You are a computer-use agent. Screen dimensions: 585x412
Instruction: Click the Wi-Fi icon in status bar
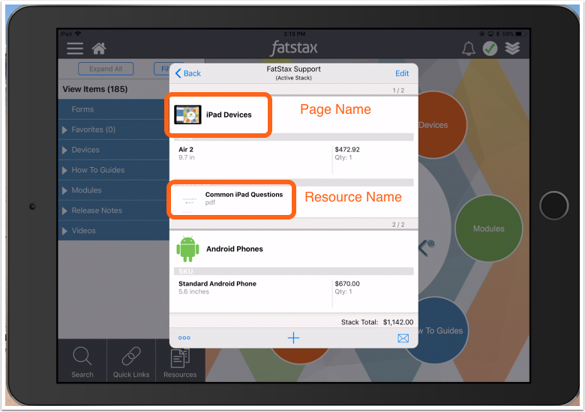tap(78, 34)
